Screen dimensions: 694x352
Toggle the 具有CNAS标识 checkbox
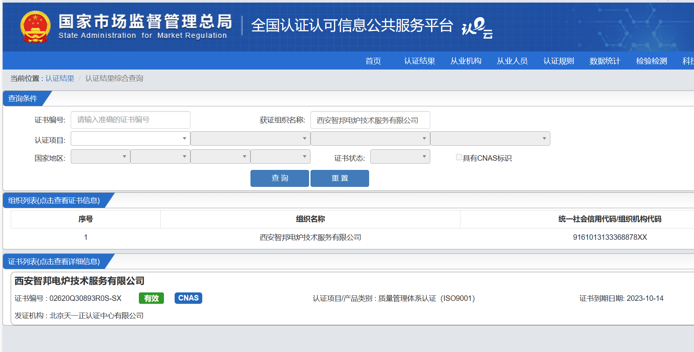tap(459, 157)
